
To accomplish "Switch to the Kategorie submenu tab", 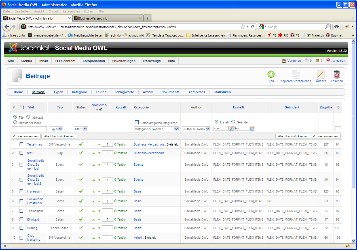I will (79, 92).
